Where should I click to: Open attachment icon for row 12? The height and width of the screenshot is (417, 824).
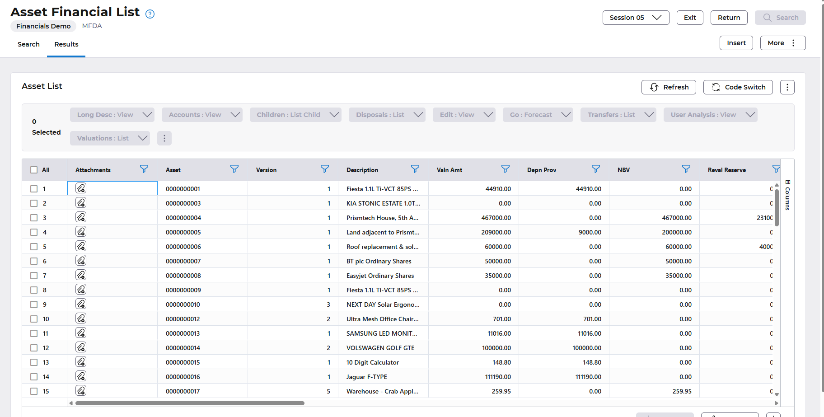coord(81,347)
